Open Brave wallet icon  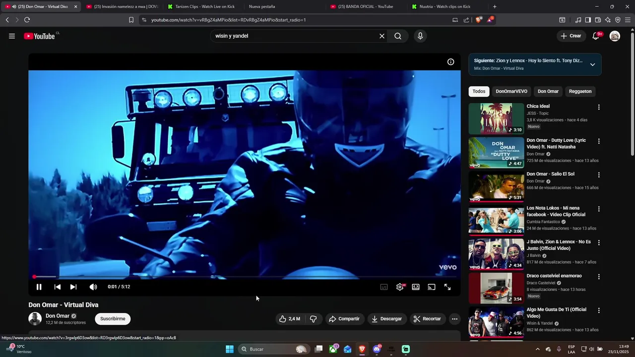pos(598,20)
